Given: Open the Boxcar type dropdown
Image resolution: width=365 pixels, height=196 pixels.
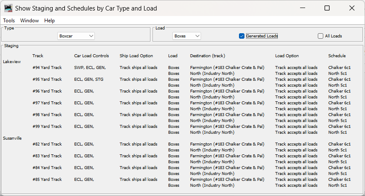Looking at the screenshot, I should [x=76, y=36].
